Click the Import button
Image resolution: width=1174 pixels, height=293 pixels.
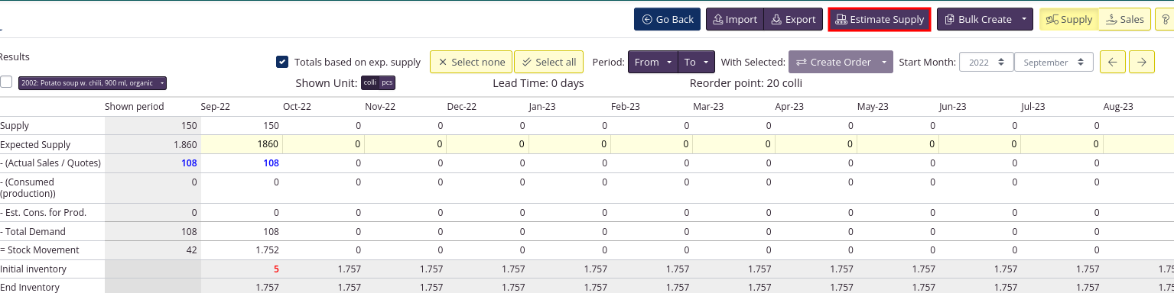[x=734, y=19]
